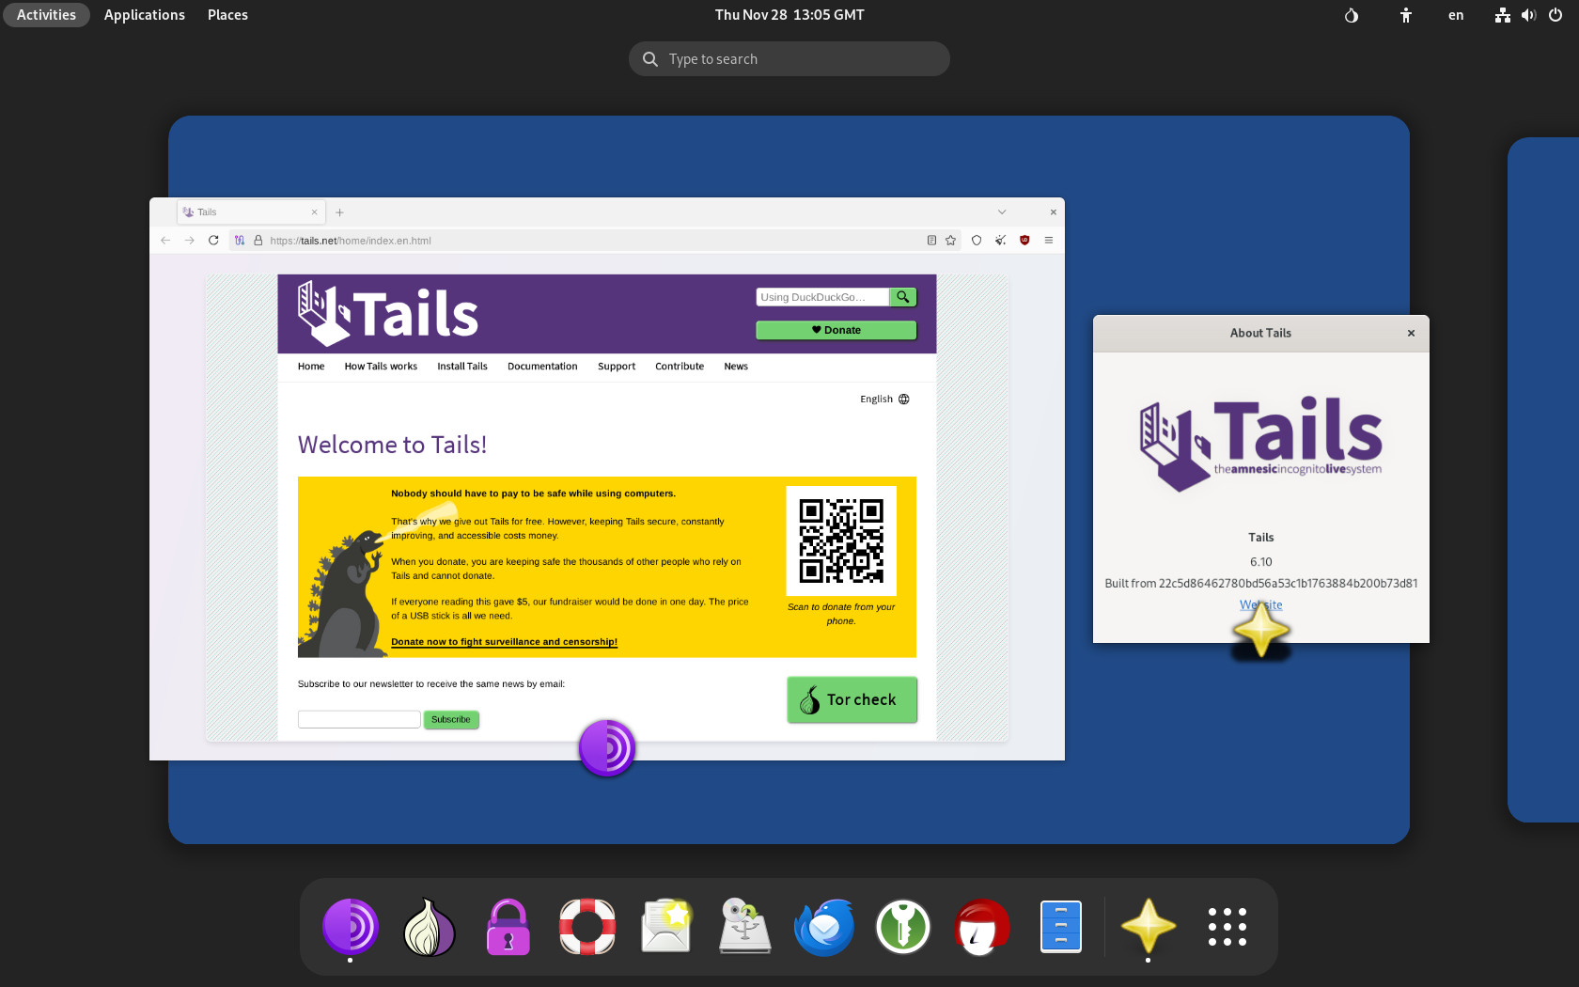Screen dimensions: 1579x987
Task: Follow Donate now to fight surveillance link
Action: (504, 642)
